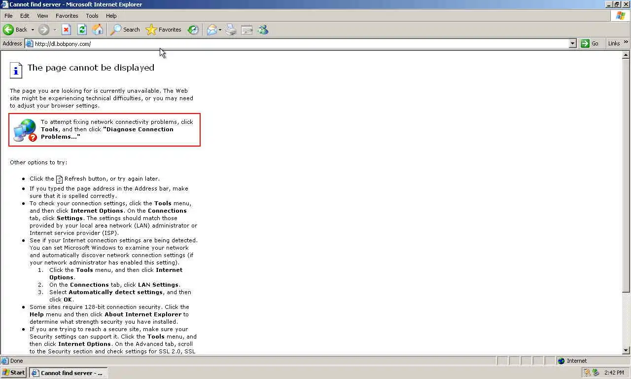Open the File menu
The width and height of the screenshot is (631, 379).
(8, 16)
